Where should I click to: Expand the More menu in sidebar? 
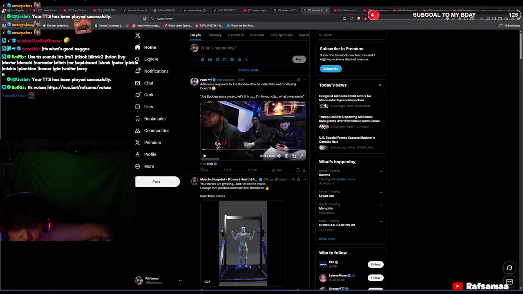tap(144, 166)
